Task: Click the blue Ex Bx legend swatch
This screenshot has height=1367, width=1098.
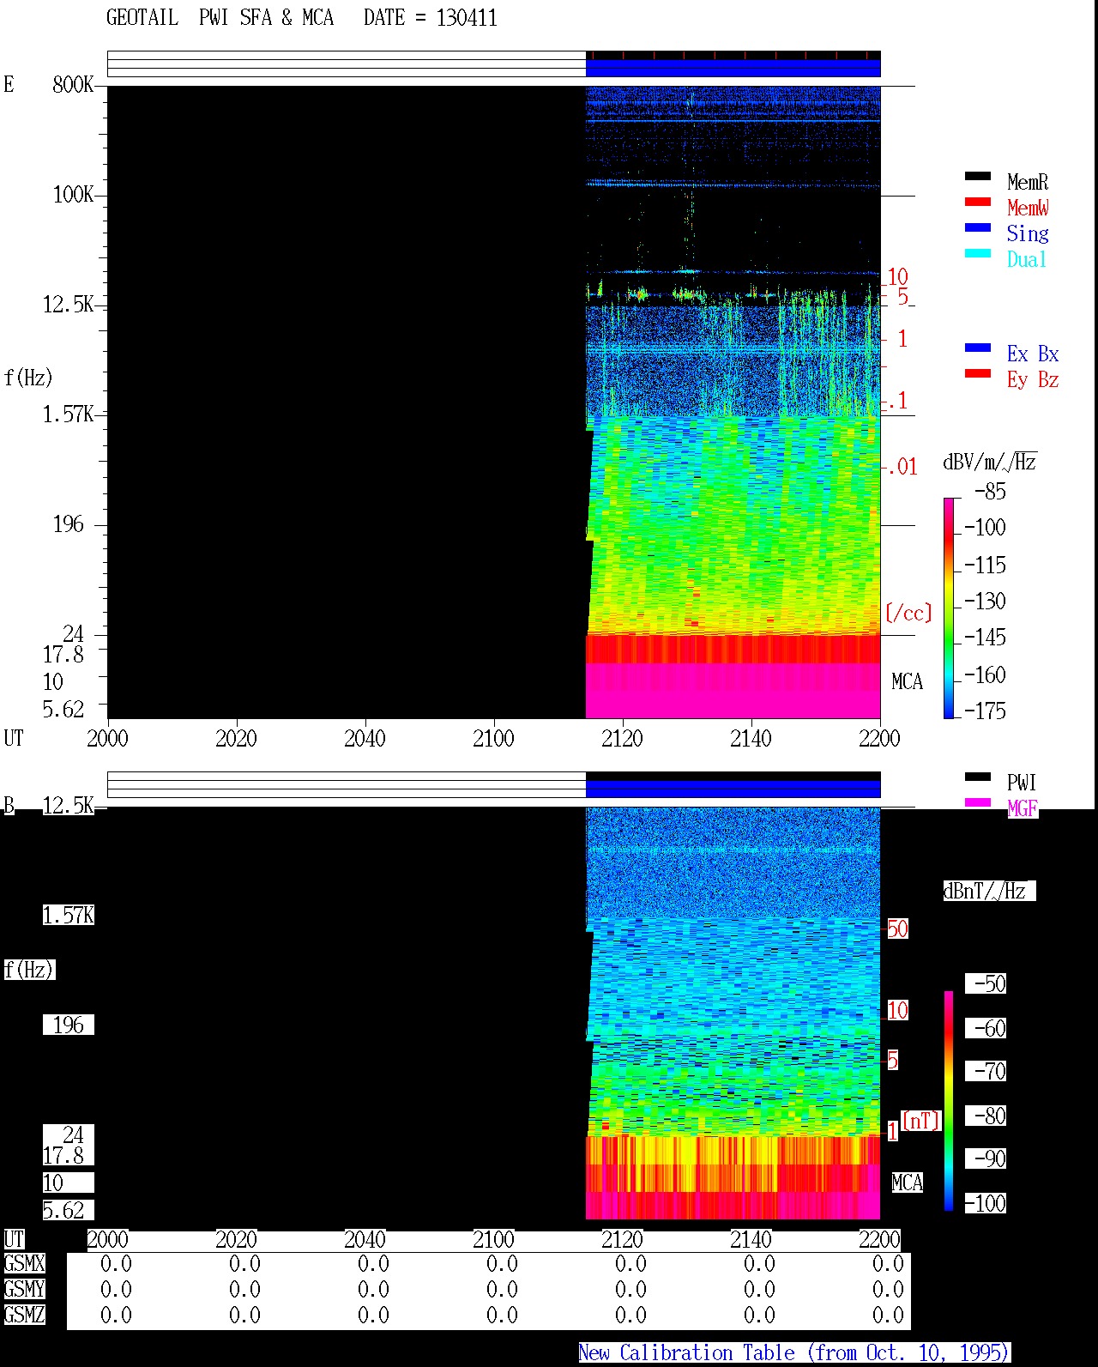Action: pyautogui.click(x=978, y=348)
